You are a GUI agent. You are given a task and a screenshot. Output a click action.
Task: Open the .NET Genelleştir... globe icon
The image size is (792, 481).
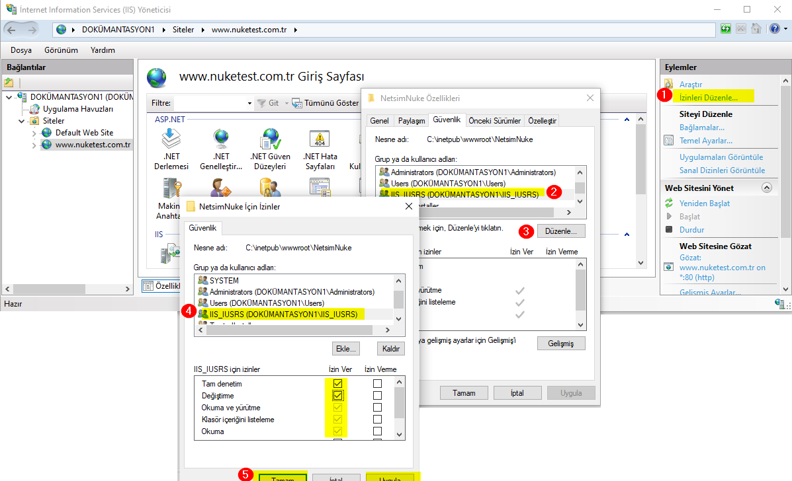(x=221, y=139)
